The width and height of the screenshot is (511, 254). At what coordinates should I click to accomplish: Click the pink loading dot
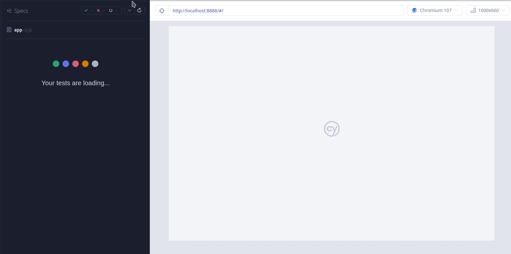(76, 64)
